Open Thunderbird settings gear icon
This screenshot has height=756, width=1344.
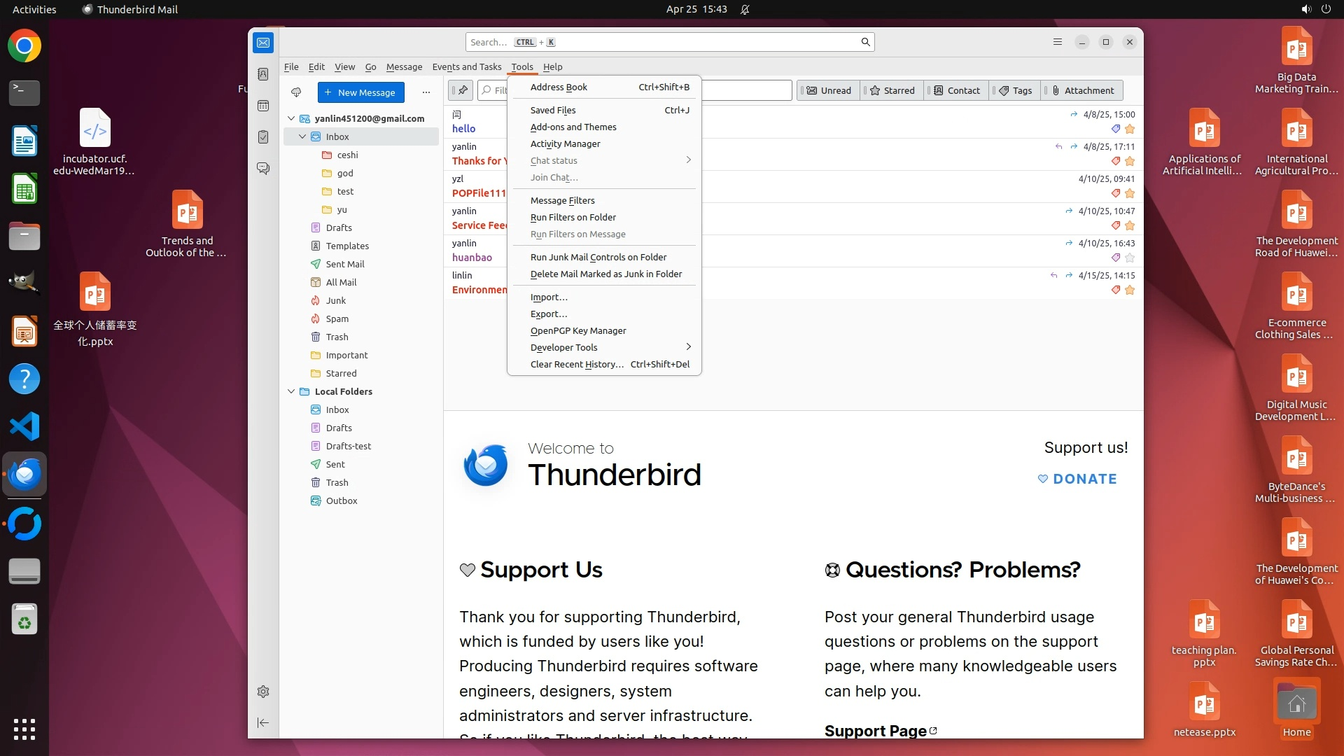coord(263,692)
